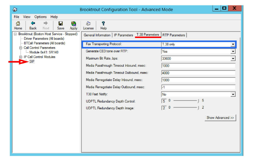Collapse the IP Call Control Modules node

tap(21, 57)
